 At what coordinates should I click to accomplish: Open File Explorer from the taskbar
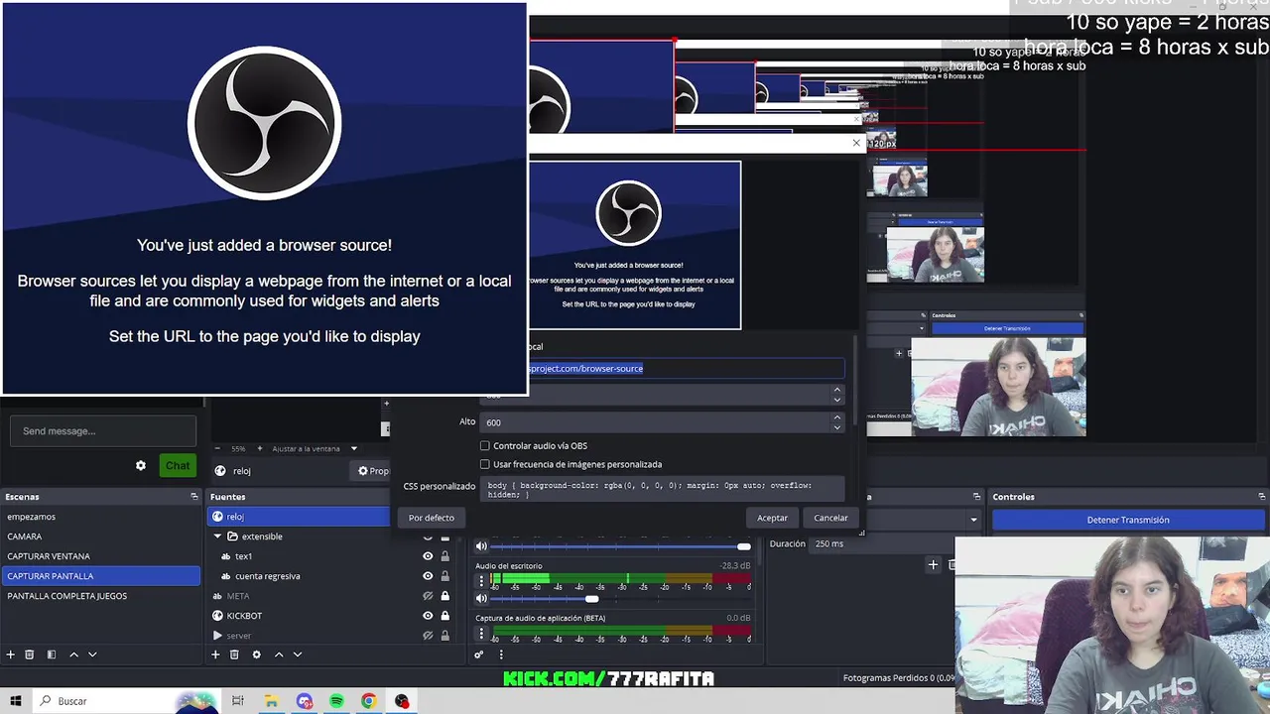point(271,701)
